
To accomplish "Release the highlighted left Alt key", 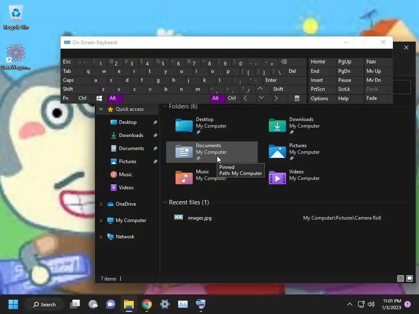I will [115, 98].
